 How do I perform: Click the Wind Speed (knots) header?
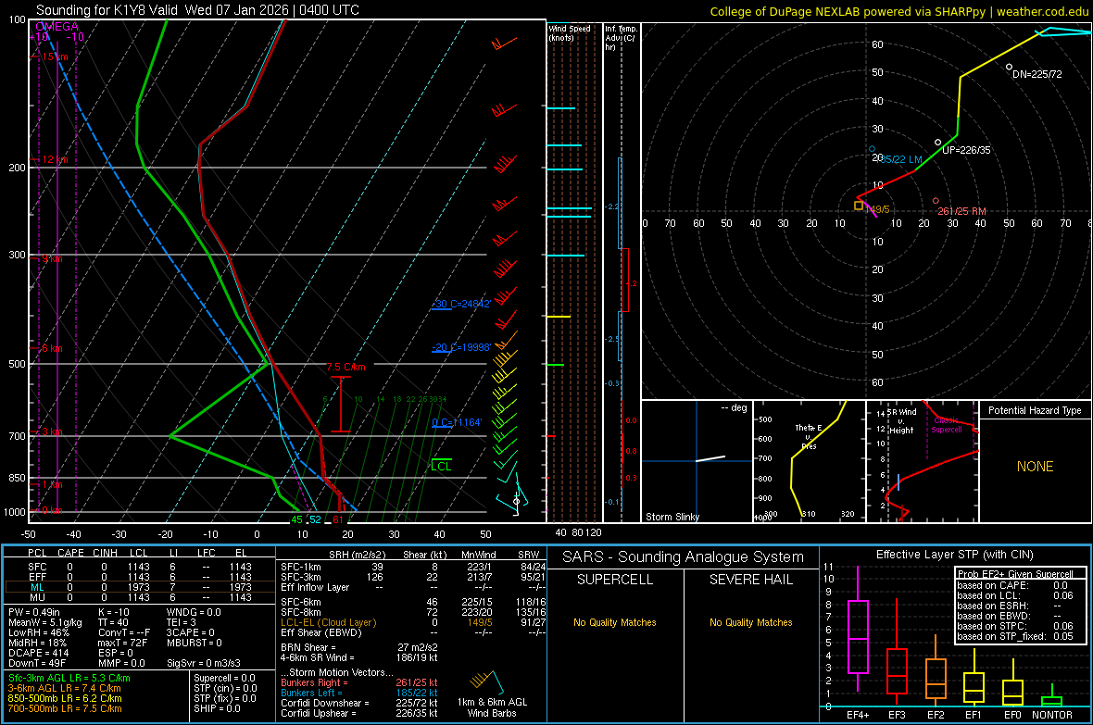[x=570, y=33]
